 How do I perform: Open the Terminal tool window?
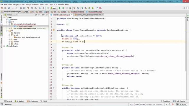pos(8,101)
